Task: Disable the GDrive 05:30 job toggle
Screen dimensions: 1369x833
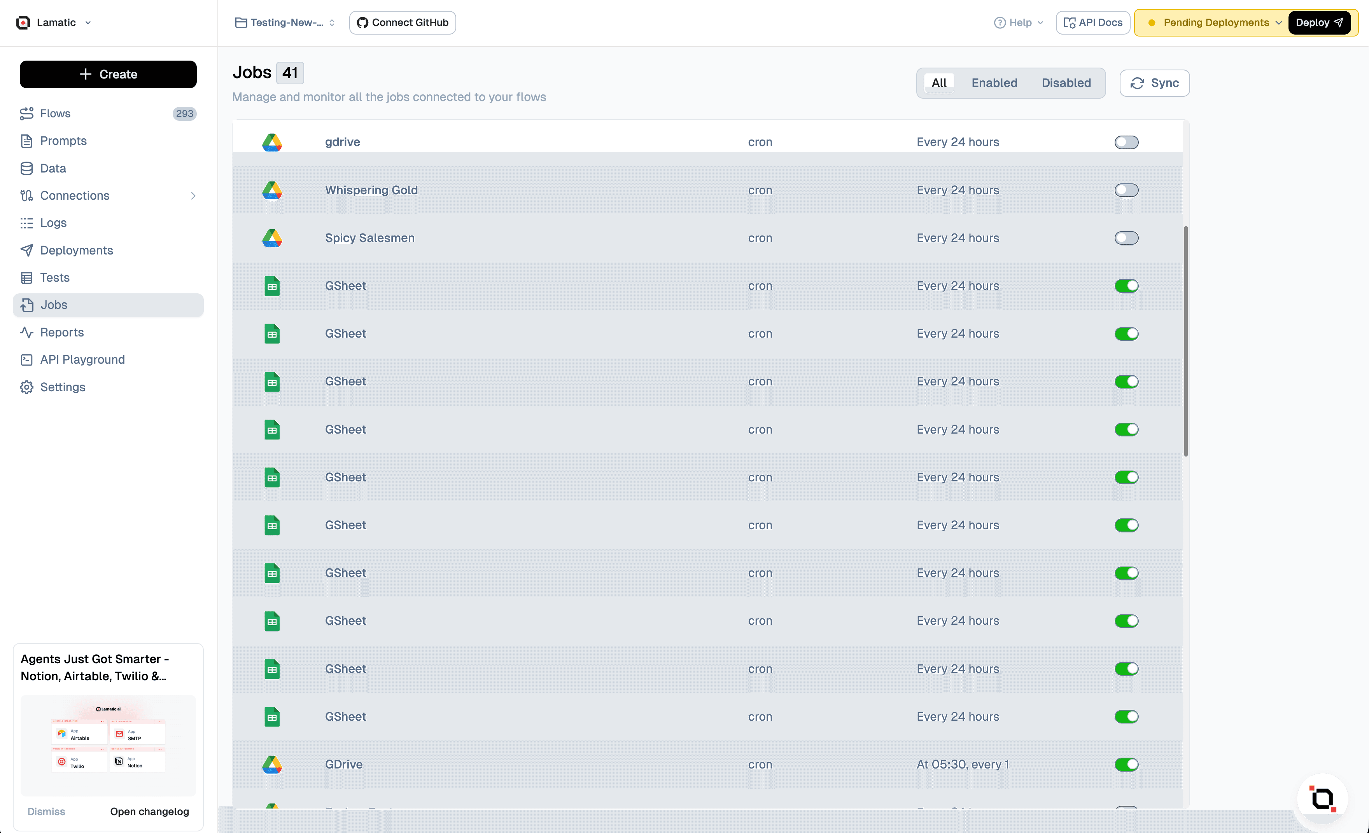Action: pos(1126,765)
